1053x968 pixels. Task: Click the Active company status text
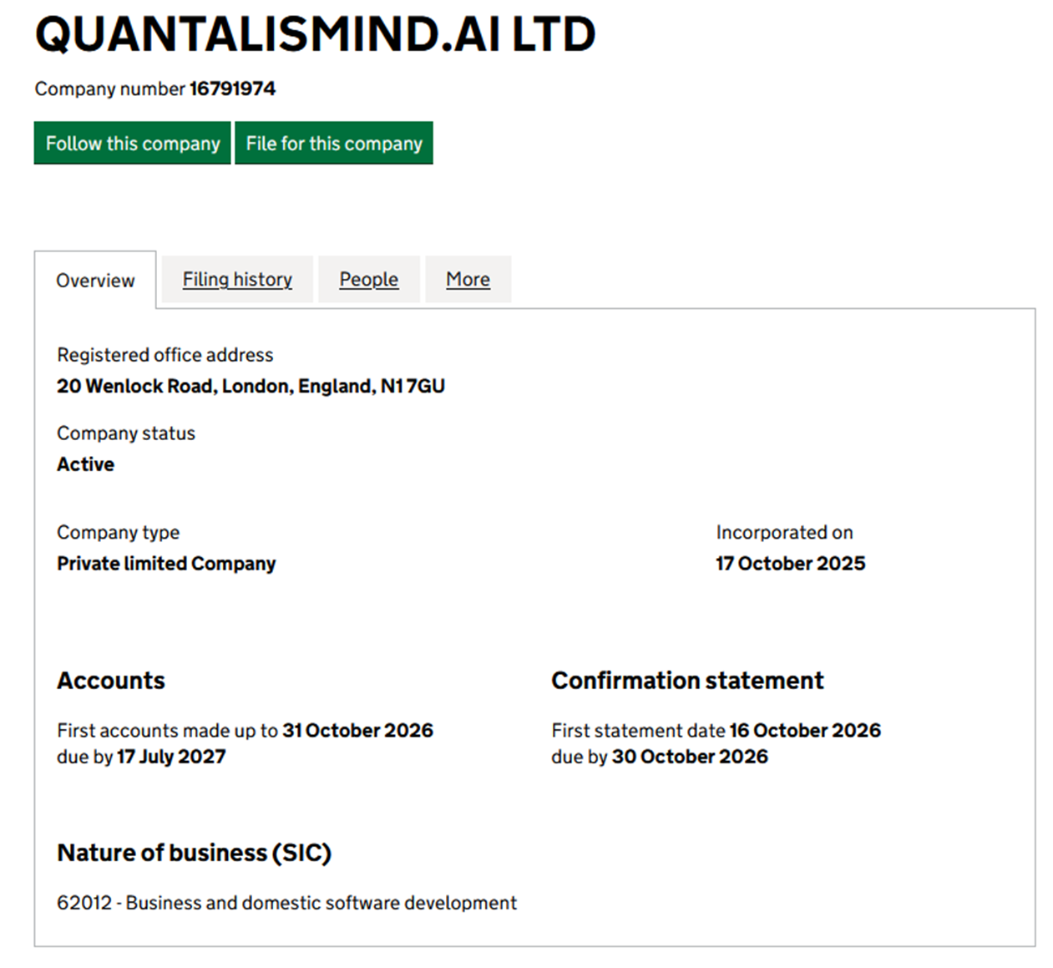pos(84,464)
